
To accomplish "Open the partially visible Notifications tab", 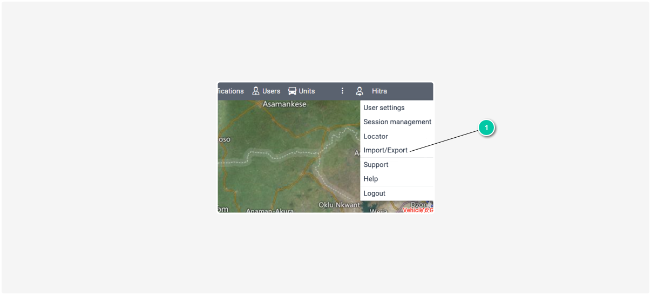I will point(231,91).
